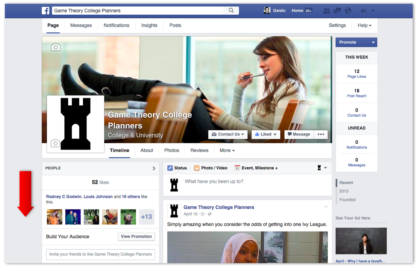Open the Messages tab
The image size is (418, 271).
(x=81, y=25)
